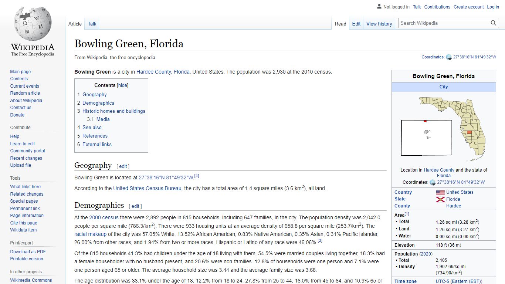Click the Florida state flag icon

click(440, 199)
